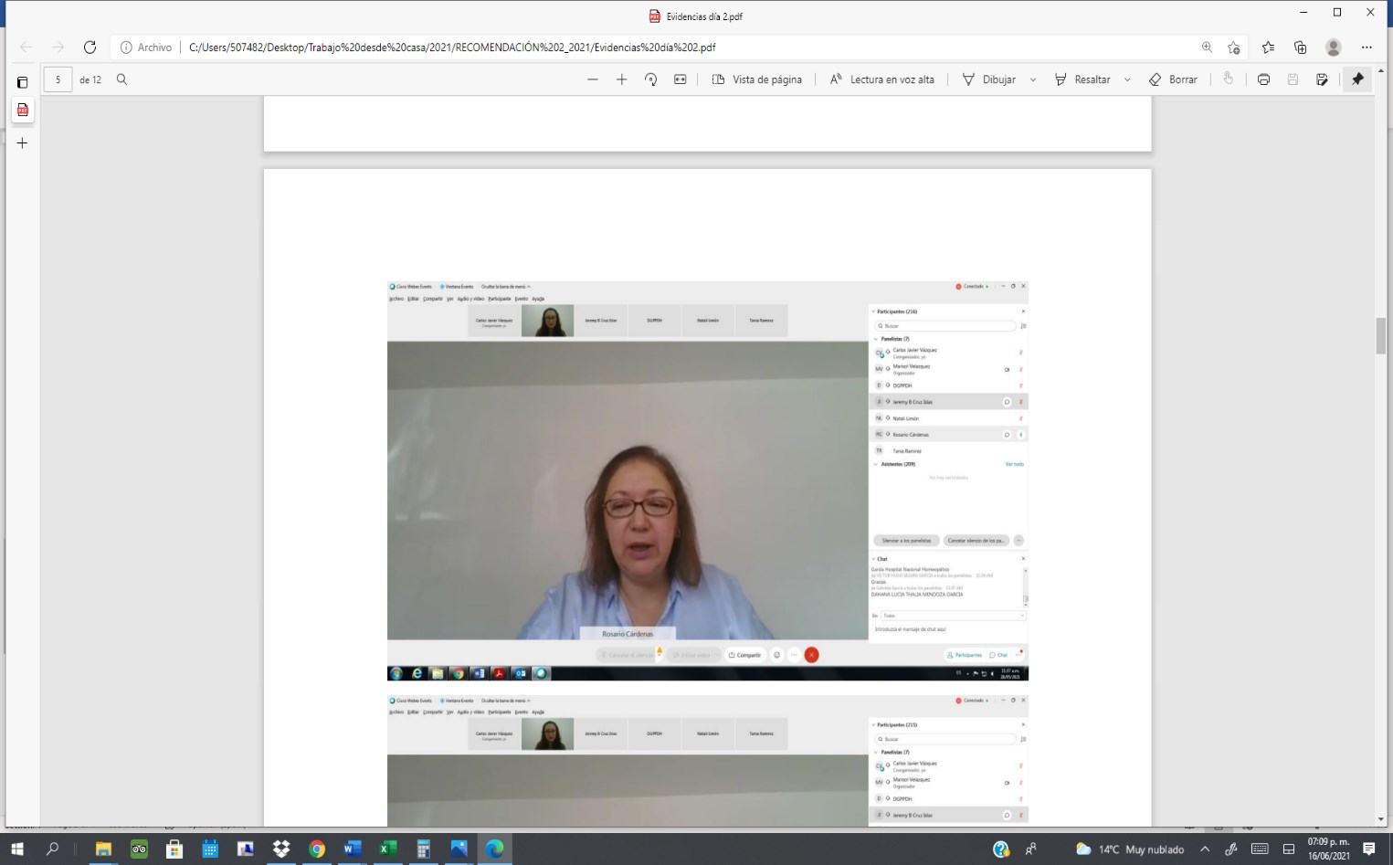Open the browser profile avatar
Viewport: 1393px width, 865px height.
click(1334, 47)
